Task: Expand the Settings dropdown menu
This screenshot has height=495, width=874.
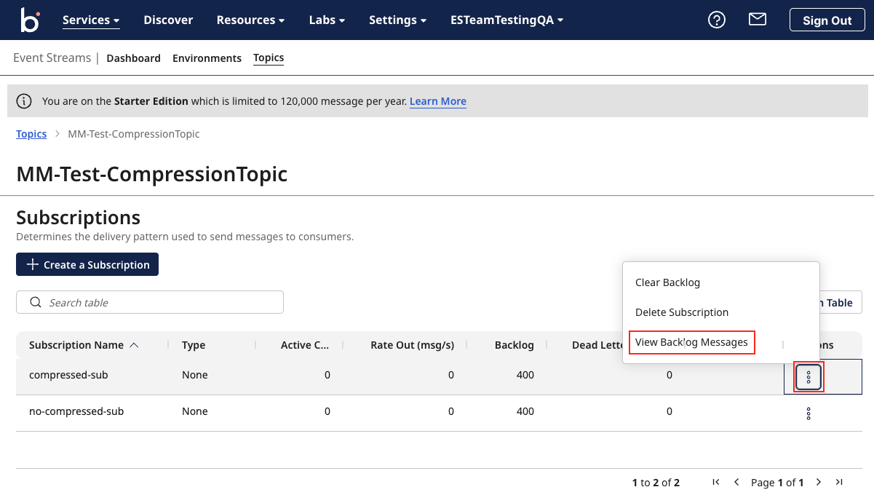Action: click(397, 20)
